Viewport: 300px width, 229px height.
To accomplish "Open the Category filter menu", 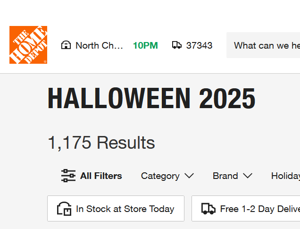I will 160,176.
